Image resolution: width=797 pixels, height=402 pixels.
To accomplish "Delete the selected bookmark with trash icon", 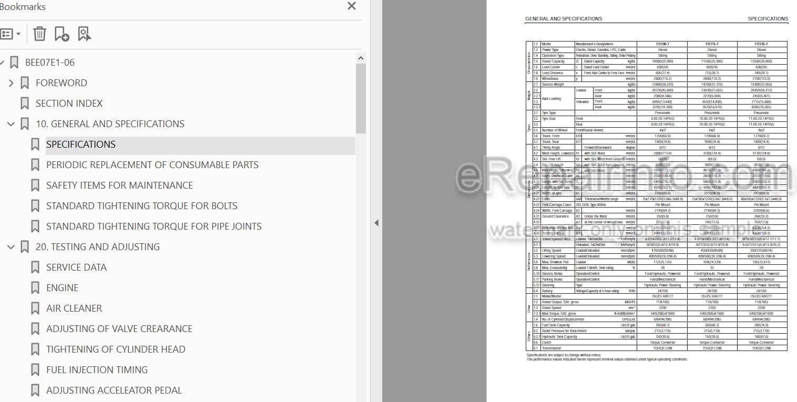I will click(39, 34).
